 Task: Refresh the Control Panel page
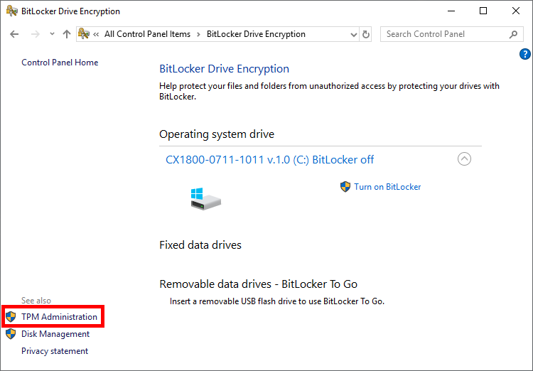point(366,34)
